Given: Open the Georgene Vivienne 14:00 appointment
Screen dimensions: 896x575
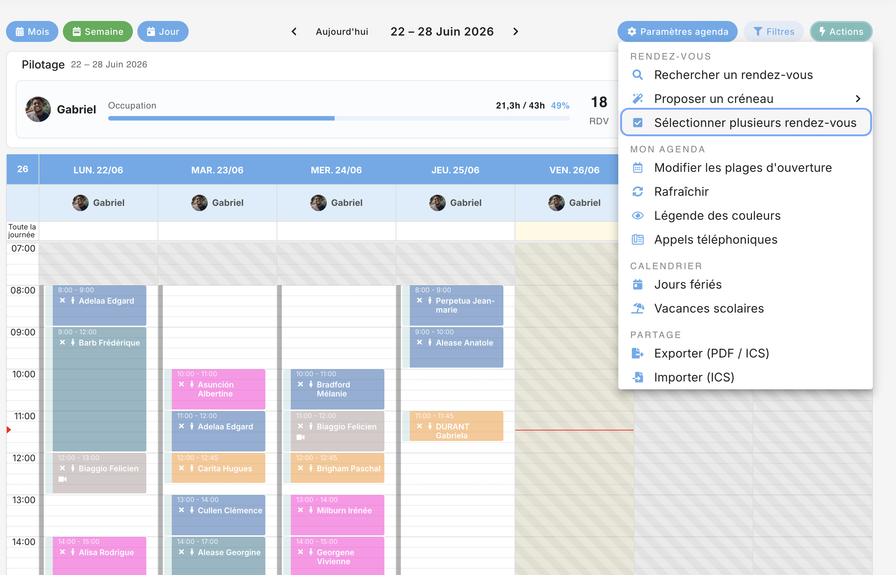Looking at the screenshot, I should 337,556.
